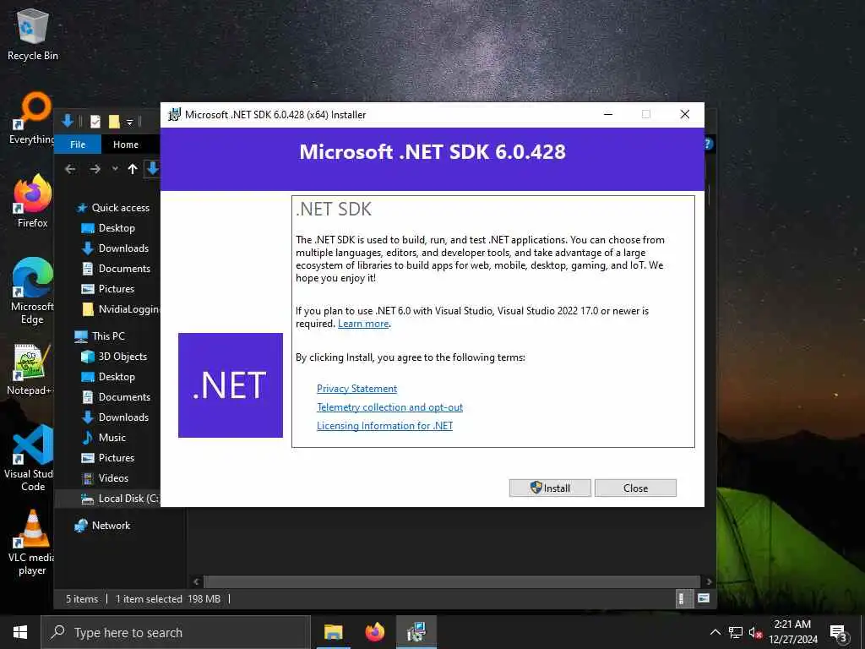Open Licensing Information for .NET link
Viewport: 865px width, 649px height.
click(384, 426)
